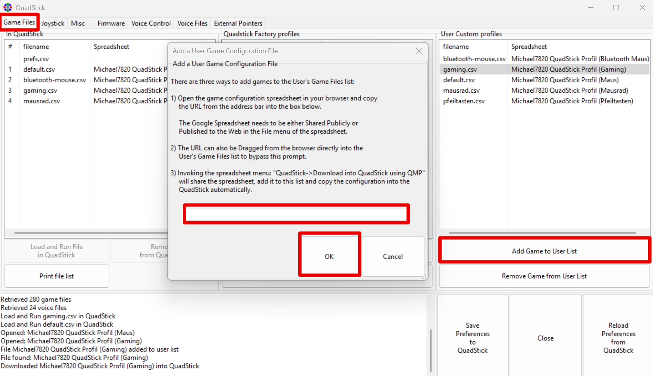Close the Add User Game Configuration dialog
653x376 pixels.
coord(418,51)
